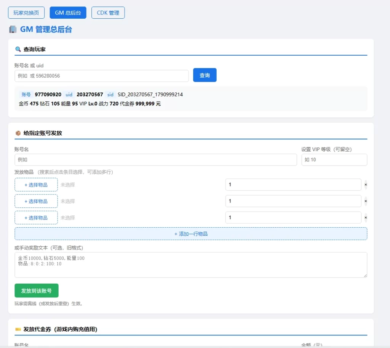
Task: Remove the third item row with ×
Action: pos(366,218)
